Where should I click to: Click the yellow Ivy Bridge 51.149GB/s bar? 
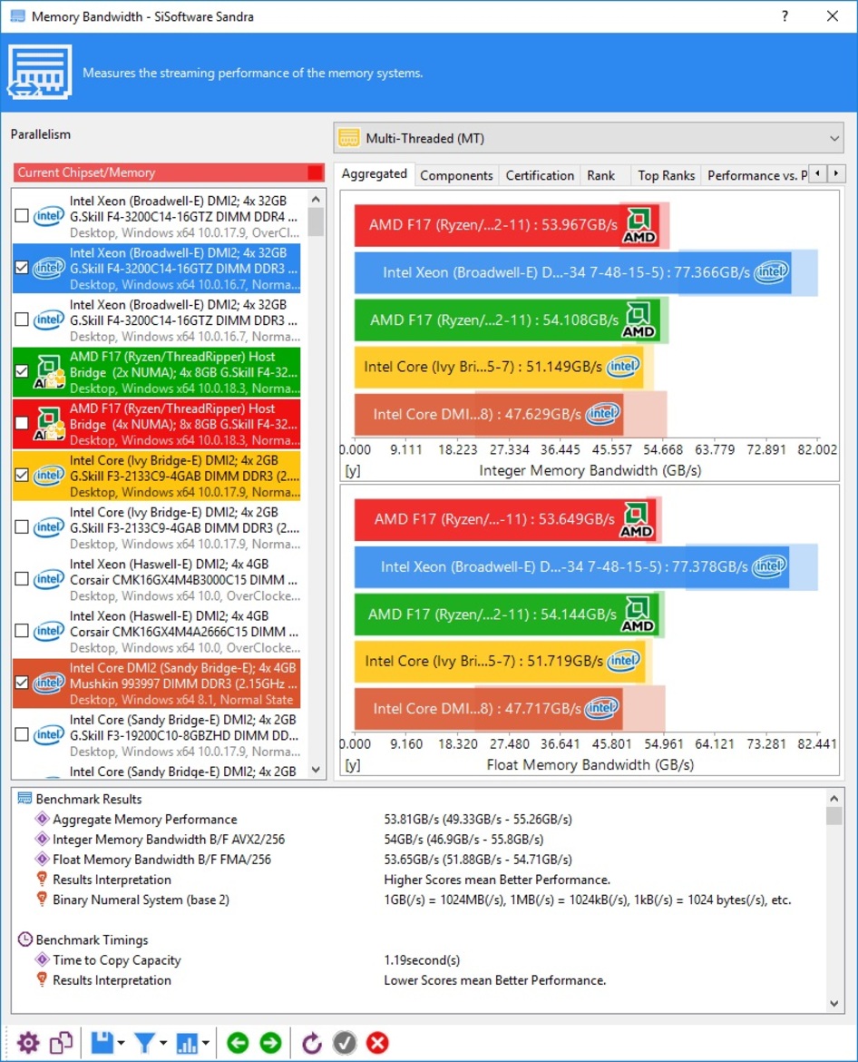coord(499,367)
